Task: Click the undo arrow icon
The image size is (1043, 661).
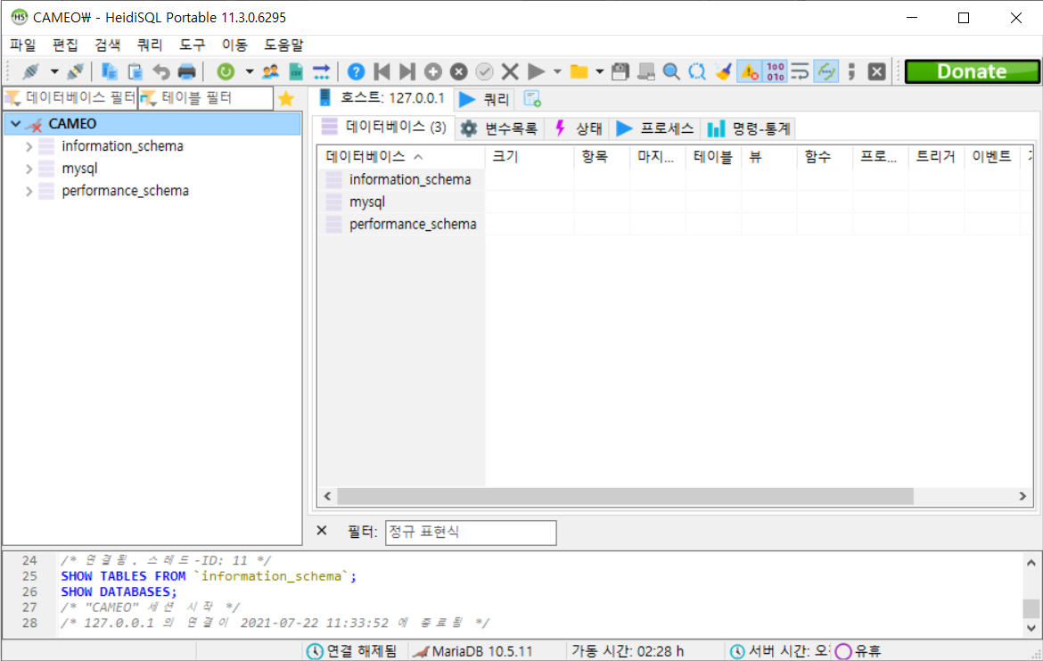Action: coord(161,71)
